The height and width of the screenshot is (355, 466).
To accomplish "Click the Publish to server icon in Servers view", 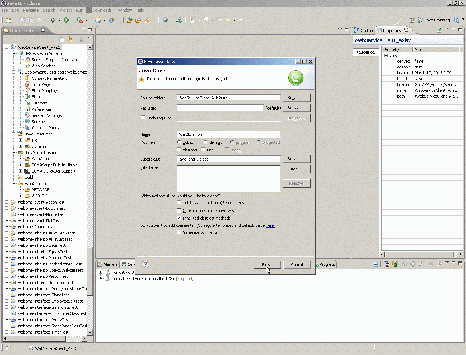I will [x=439, y=264].
